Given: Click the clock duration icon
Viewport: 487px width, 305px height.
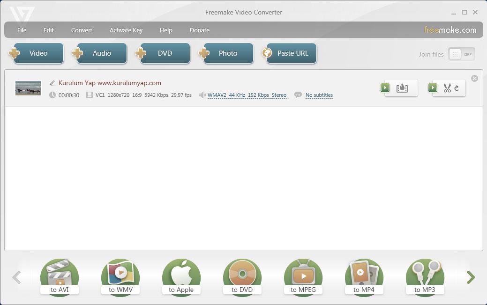Looking at the screenshot, I should (x=52, y=95).
